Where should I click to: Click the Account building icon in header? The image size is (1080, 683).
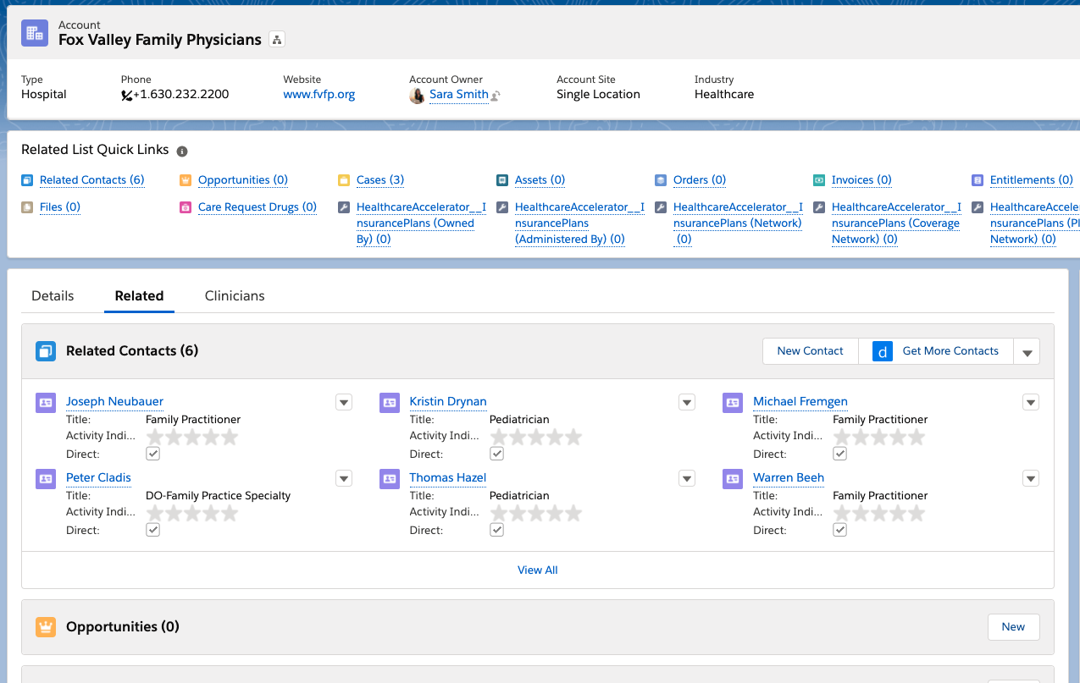pyautogui.click(x=35, y=32)
